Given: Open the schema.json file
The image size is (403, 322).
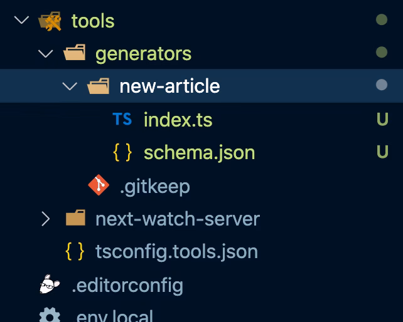Looking at the screenshot, I should tap(199, 153).
